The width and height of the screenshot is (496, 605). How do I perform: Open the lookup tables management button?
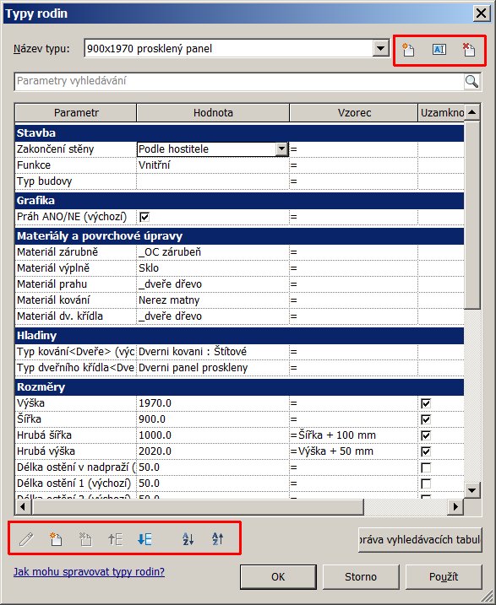[x=420, y=540]
